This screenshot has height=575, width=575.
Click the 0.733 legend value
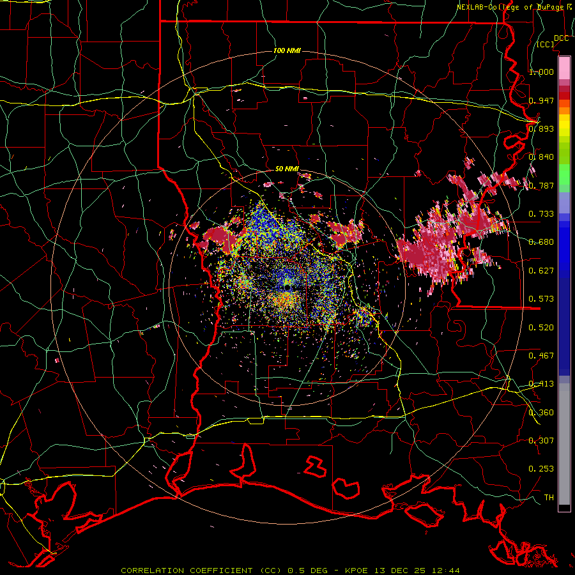pos(541,214)
